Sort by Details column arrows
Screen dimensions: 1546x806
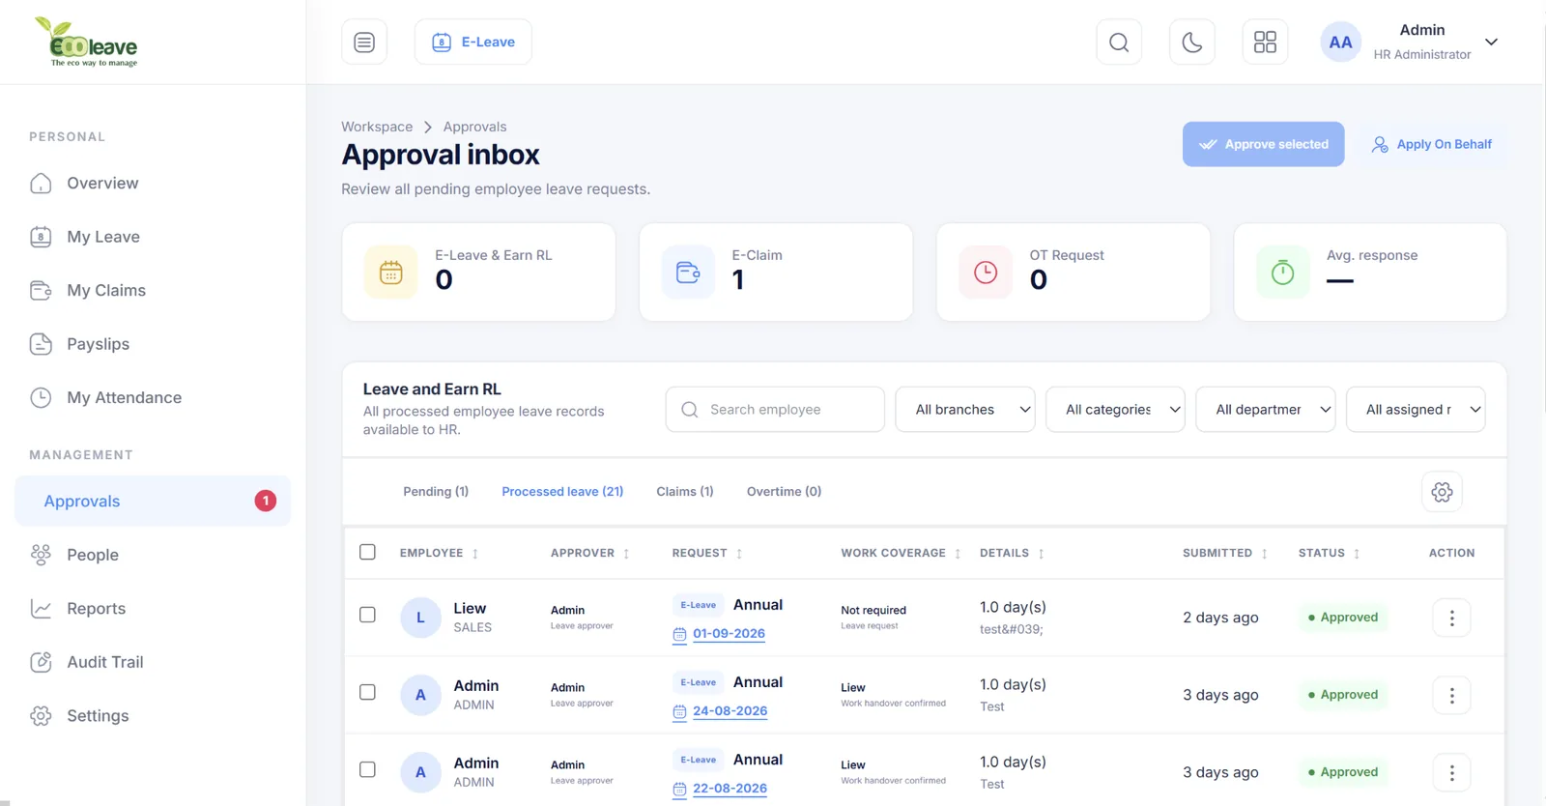click(x=1041, y=554)
